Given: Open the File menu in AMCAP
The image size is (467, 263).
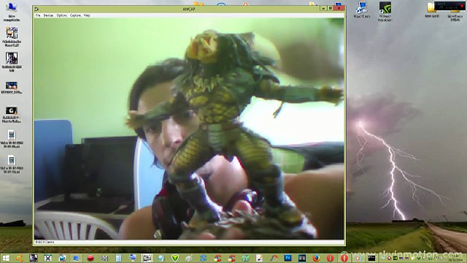Looking at the screenshot, I should pos(38,15).
